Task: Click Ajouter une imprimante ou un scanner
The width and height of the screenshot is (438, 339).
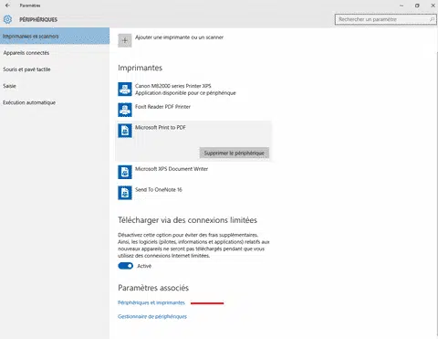Action: (x=179, y=37)
